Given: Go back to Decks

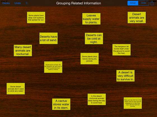Looking at the screenshot, I should pos(6,3).
